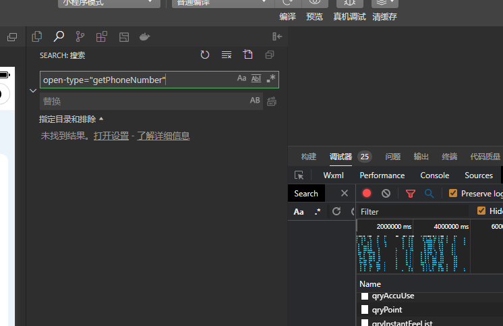Toggle the network filter funnel icon

[x=411, y=193]
